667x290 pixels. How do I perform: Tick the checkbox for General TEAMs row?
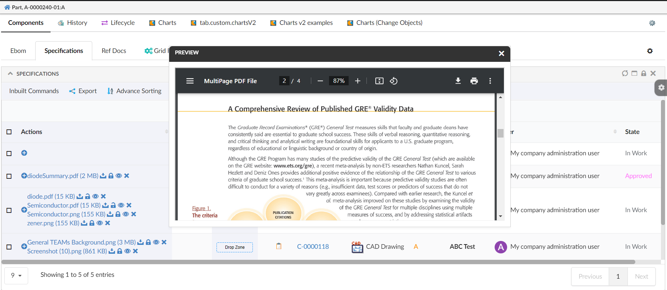point(9,247)
